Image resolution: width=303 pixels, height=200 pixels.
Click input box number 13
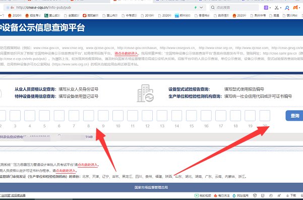pyautogui.click(x=162, y=116)
